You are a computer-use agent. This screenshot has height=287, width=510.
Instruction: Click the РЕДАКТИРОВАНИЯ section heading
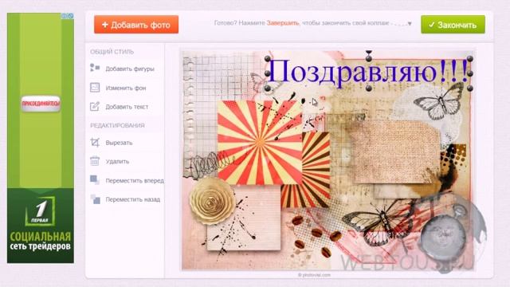tap(117, 125)
